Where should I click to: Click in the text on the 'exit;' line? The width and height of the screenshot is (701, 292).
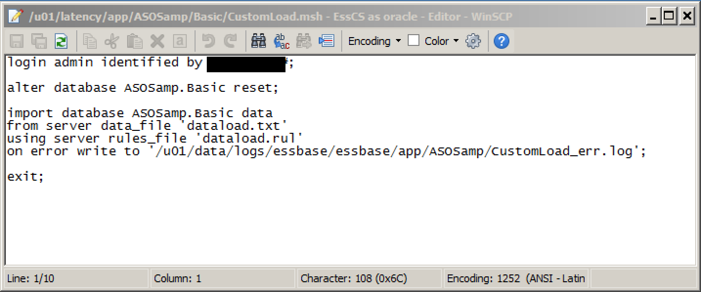click(x=25, y=177)
